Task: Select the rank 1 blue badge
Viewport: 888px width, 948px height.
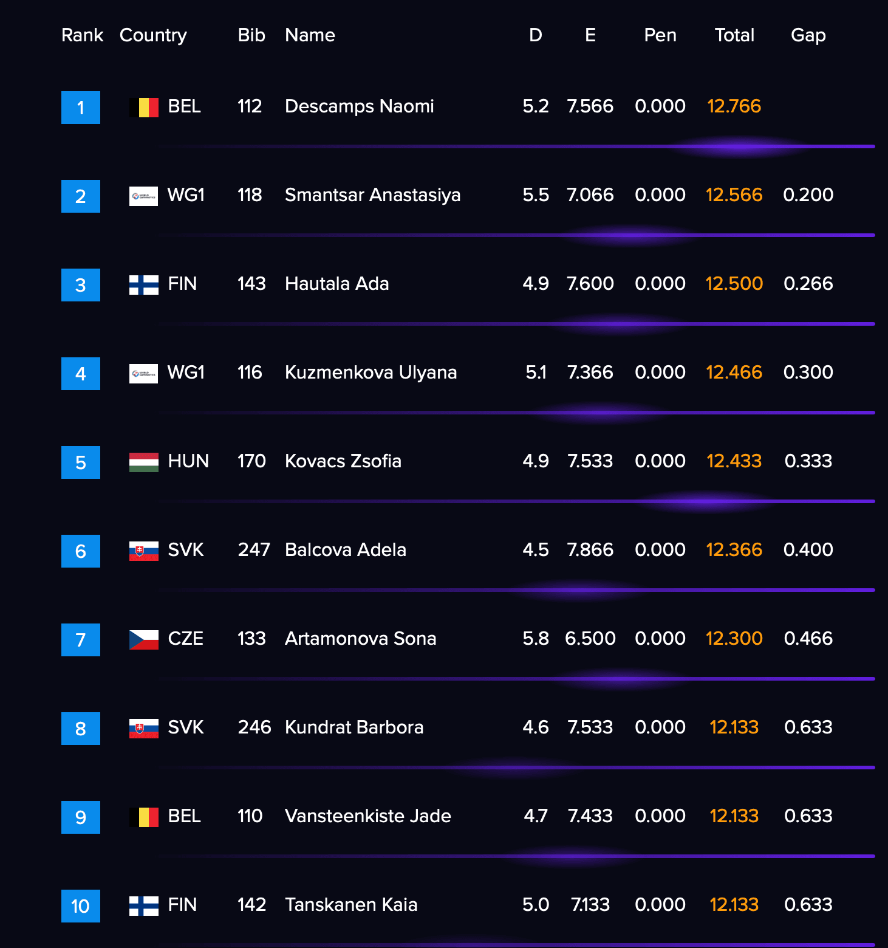Action: pos(81,108)
